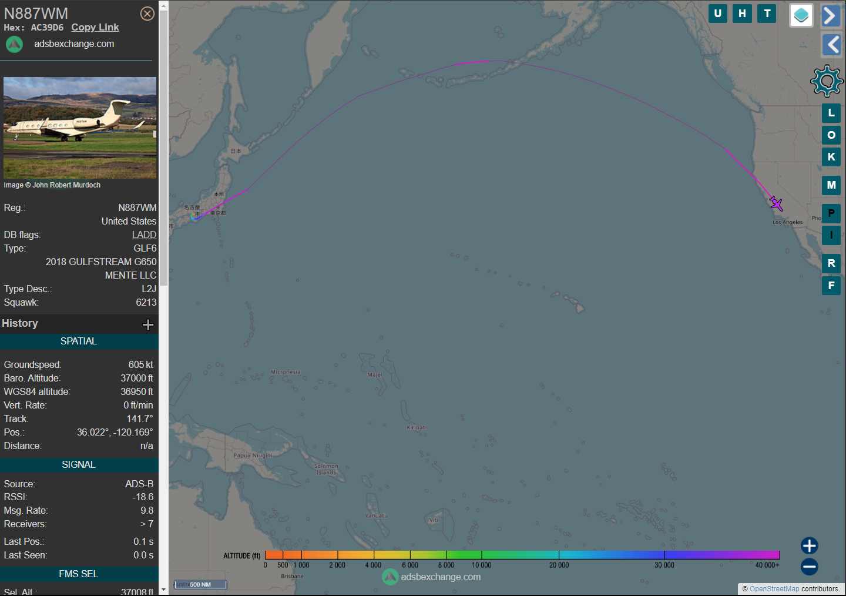The height and width of the screenshot is (596, 846).
Task: Close the N887WM aircraft info panel
Action: (147, 14)
